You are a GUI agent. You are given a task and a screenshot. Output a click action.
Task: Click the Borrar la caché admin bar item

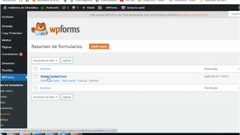(x=133, y=7)
